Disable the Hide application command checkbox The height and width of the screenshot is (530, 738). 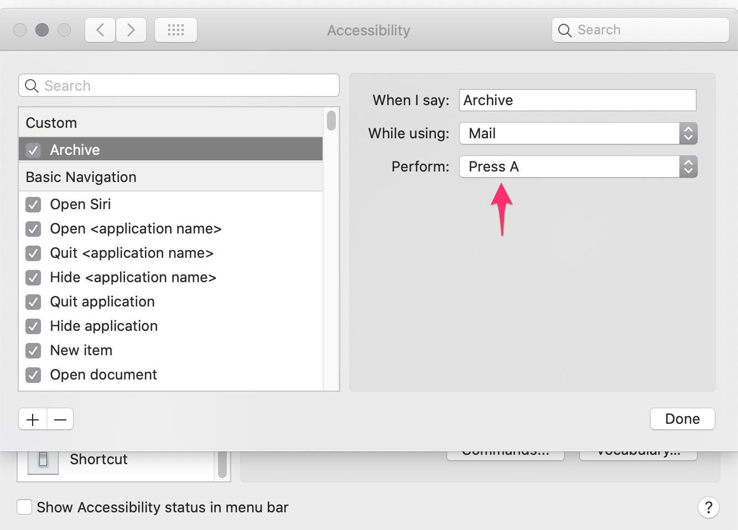(33, 326)
